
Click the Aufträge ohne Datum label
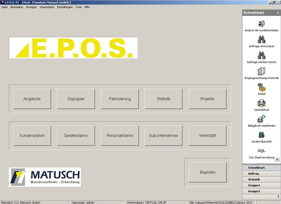point(261,46)
